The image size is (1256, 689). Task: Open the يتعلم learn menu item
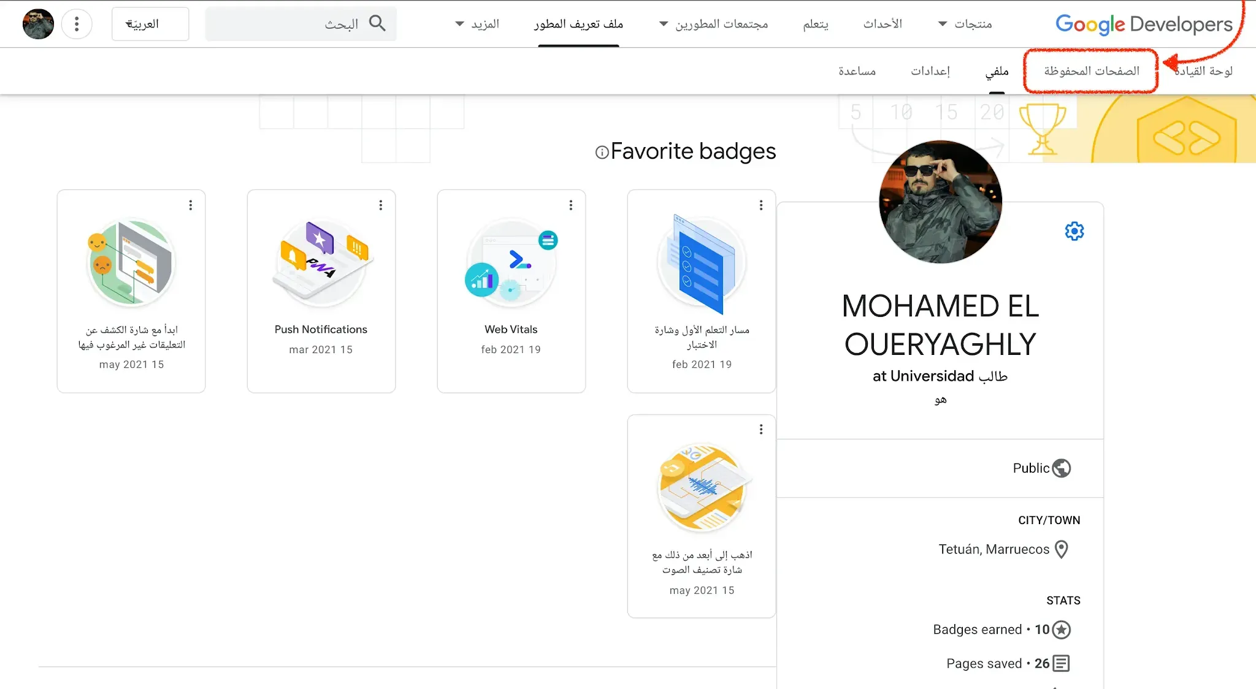(816, 24)
